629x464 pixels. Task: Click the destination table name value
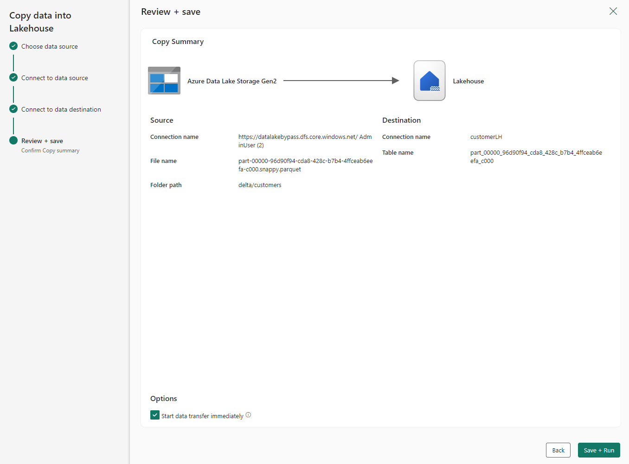(536, 157)
